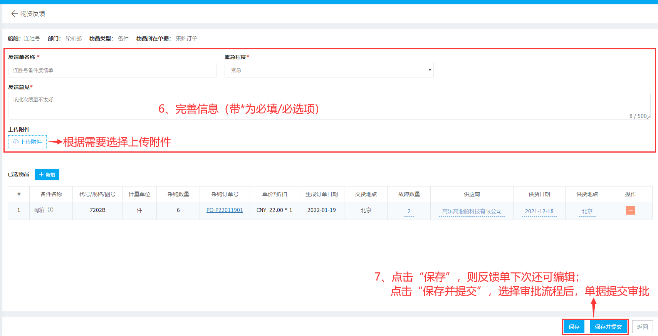Remove row 1 with orange minus button
The image size is (658, 336).
point(630,210)
